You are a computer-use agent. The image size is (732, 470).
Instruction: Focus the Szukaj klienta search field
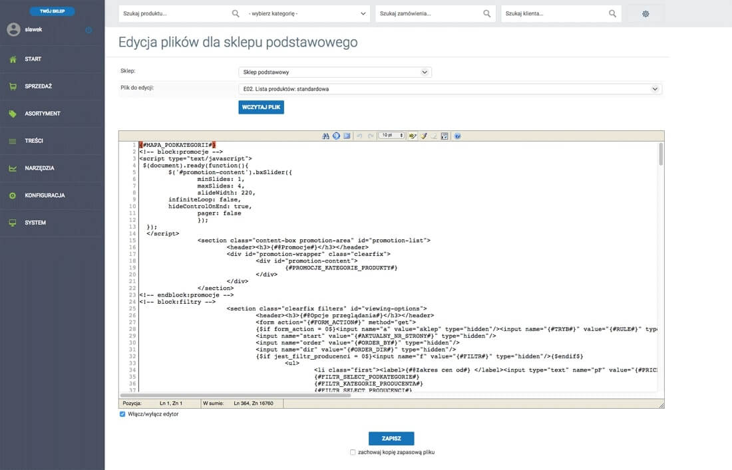pyautogui.click(x=554, y=13)
